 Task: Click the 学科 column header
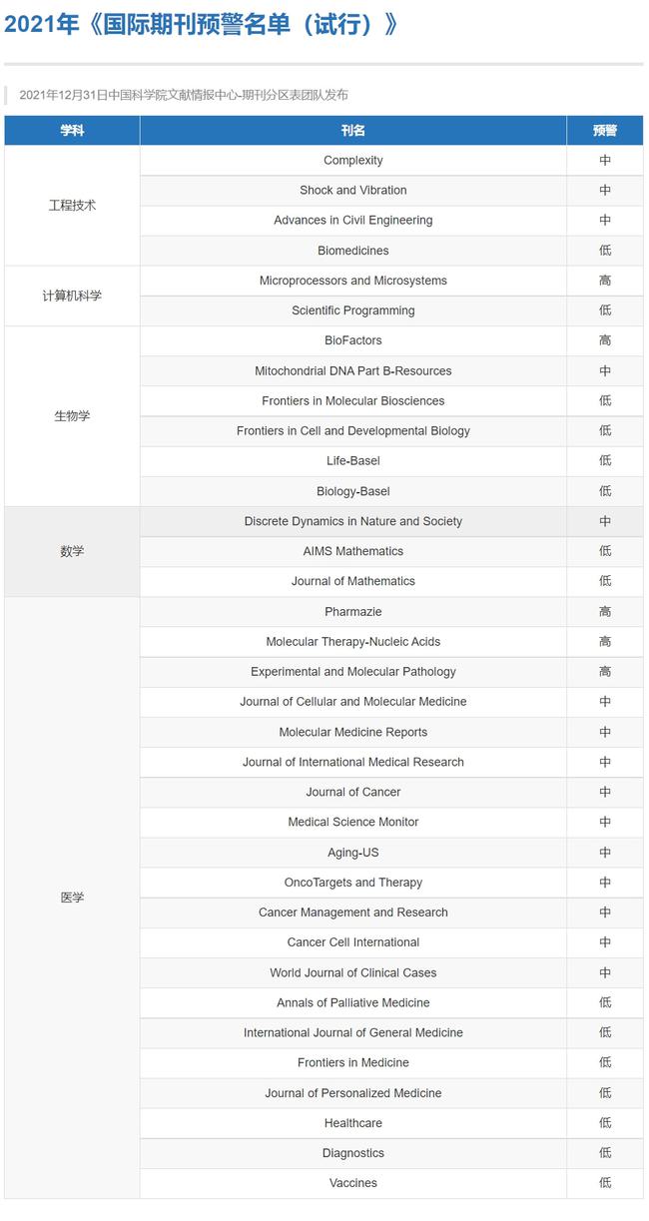click(x=72, y=131)
